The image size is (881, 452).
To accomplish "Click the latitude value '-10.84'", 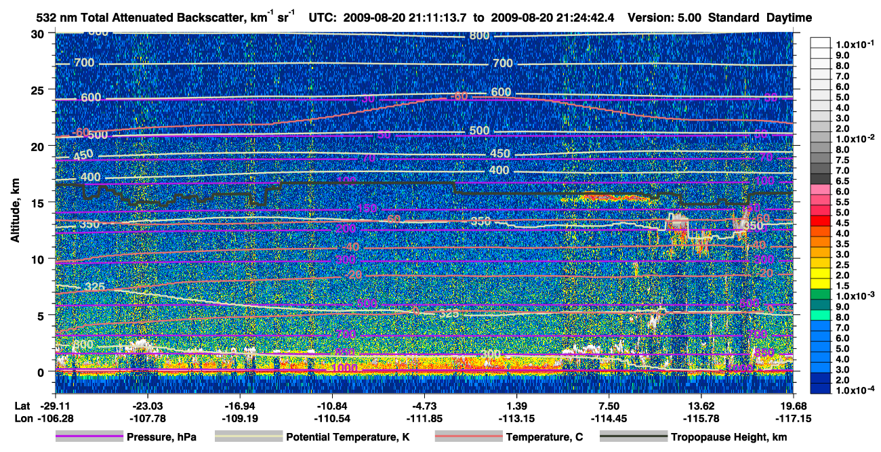I will pos(332,405).
